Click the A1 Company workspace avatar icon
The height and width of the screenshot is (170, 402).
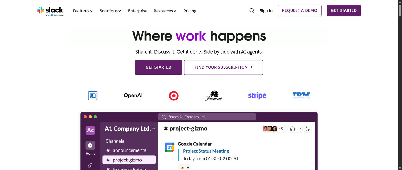(90, 130)
